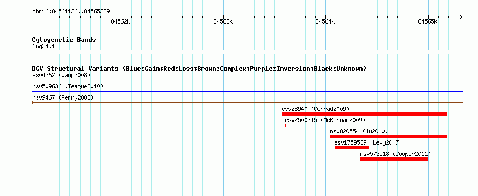Click the chr16:84561136..84565329 region label
The image size is (478, 196).
[x=71, y=12]
